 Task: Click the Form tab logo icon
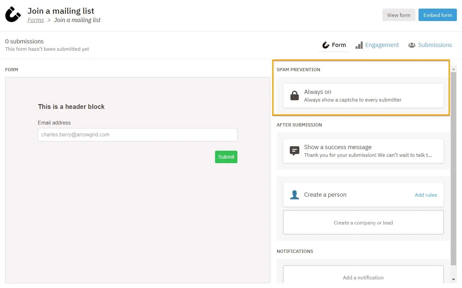(x=326, y=45)
